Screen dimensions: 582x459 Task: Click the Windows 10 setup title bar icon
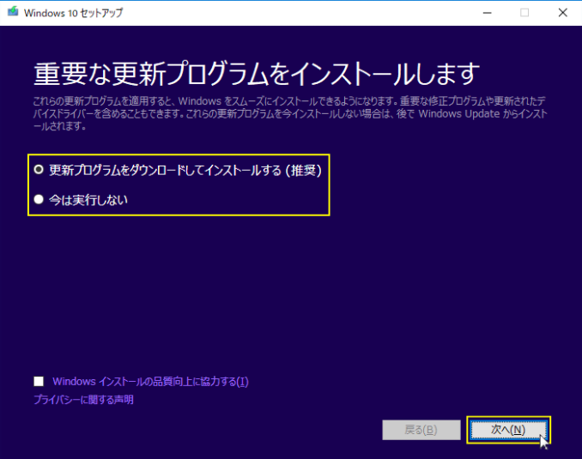[x=13, y=12]
